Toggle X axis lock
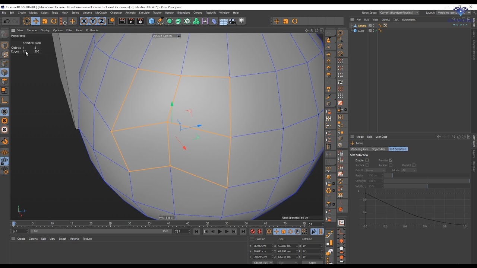This screenshot has height=268, width=477. 84,21
